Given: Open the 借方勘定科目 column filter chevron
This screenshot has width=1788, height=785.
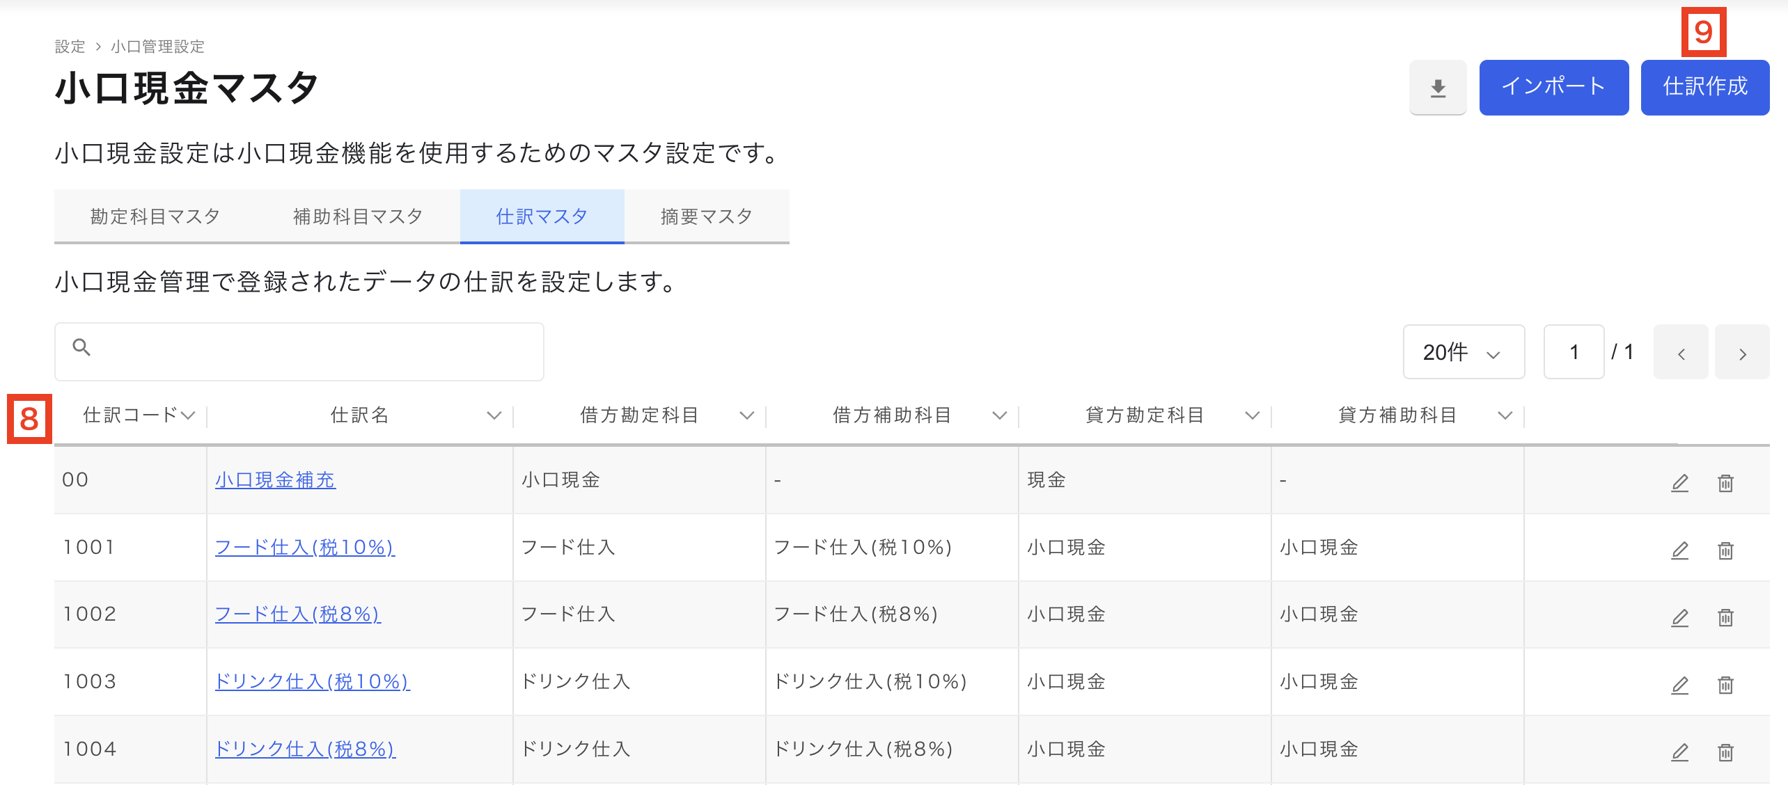Looking at the screenshot, I should 746,415.
